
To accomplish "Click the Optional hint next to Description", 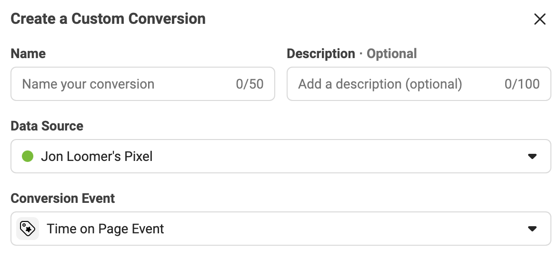I will click(391, 54).
